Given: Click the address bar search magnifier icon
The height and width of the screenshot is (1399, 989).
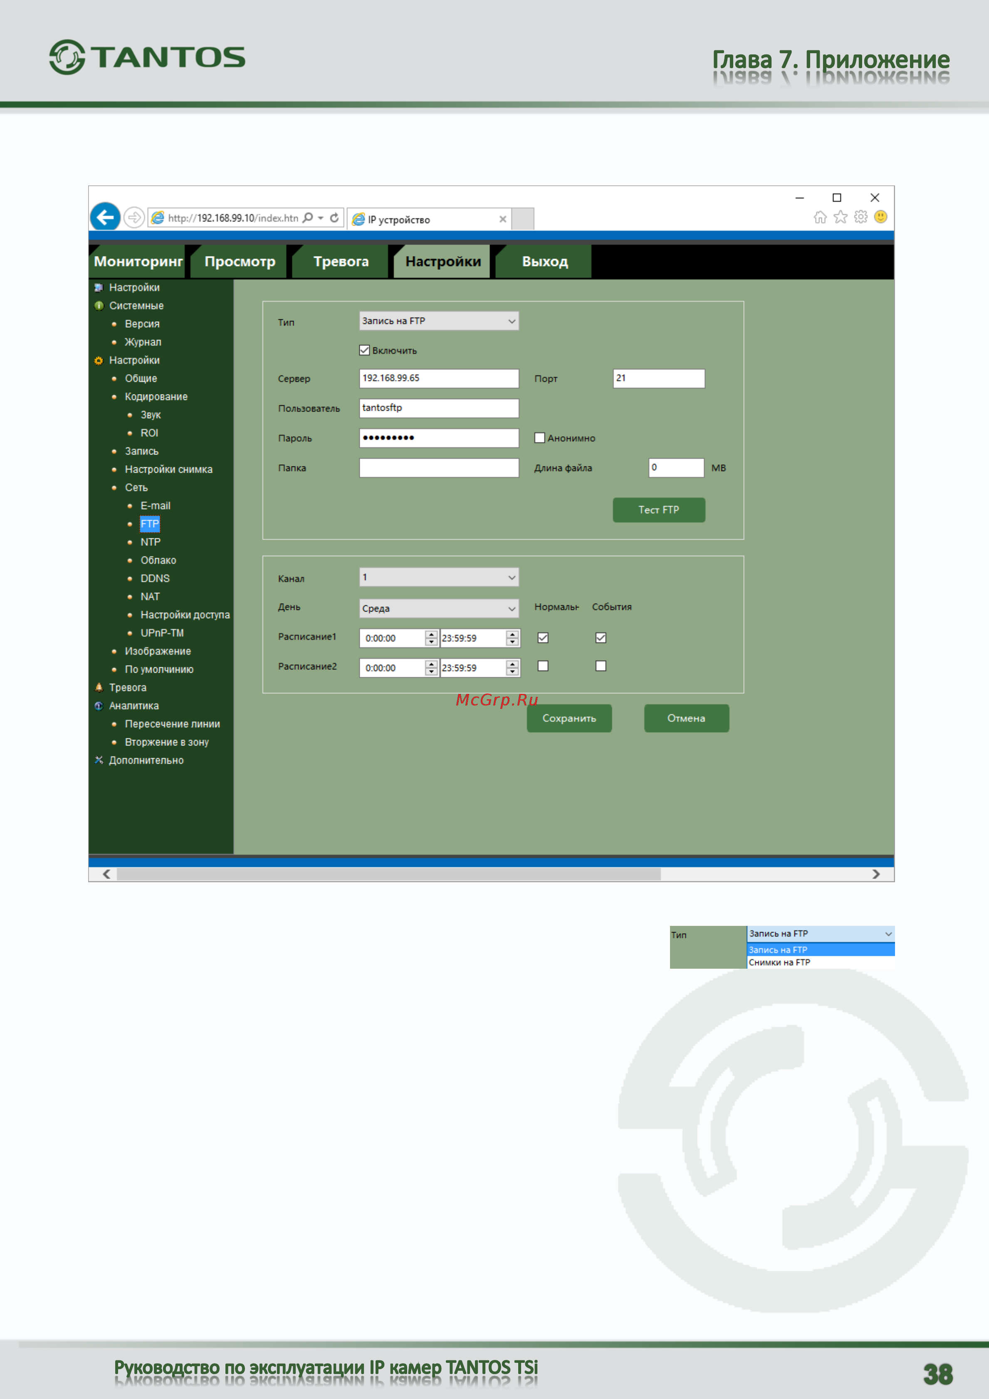Looking at the screenshot, I should coord(308,217).
